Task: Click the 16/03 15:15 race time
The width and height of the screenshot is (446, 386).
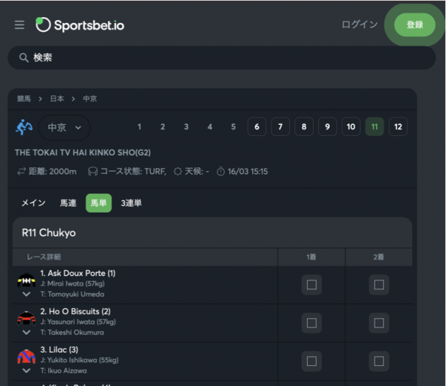Action: point(248,172)
